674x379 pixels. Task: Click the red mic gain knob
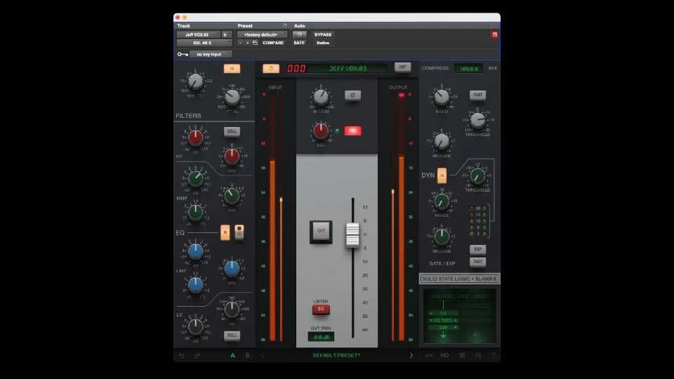(x=321, y=131)
